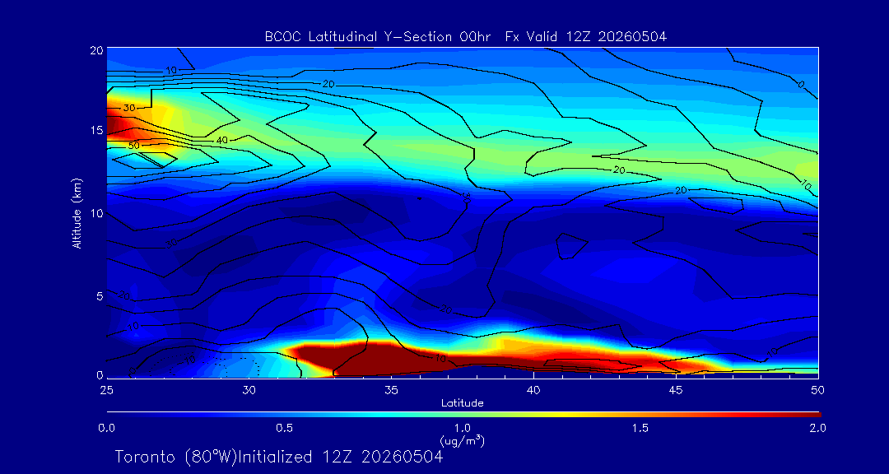Click the ug/m3 units label
Screen dimensions: 889x474
[462, 439]
